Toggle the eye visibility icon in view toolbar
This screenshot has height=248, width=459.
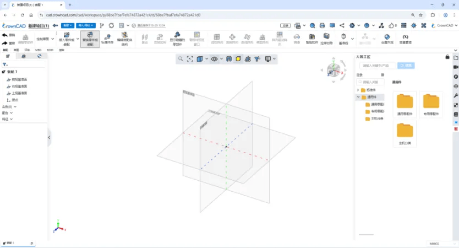coord(214,59)
